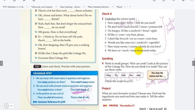
Task: Click 'Everyone likes Cottage Pie!' line
Action: click(x=53, y=58)
